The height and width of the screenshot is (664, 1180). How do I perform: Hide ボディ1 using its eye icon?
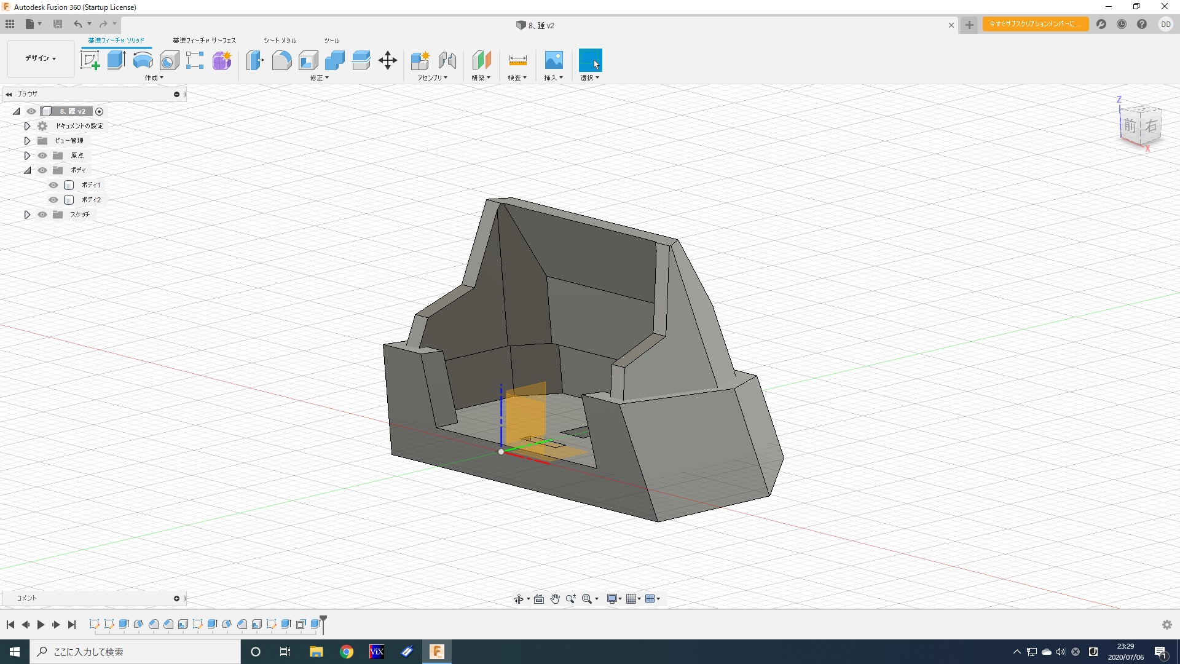pyautogui.click(x=53, y=185)
